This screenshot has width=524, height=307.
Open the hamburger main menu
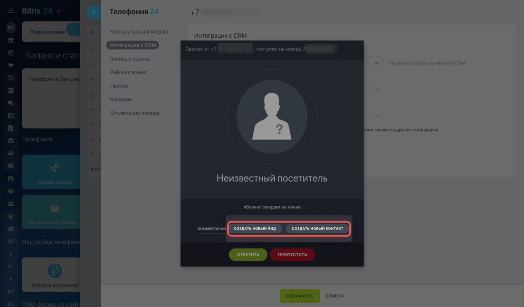pos(11,11)
